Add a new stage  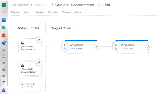68,28
